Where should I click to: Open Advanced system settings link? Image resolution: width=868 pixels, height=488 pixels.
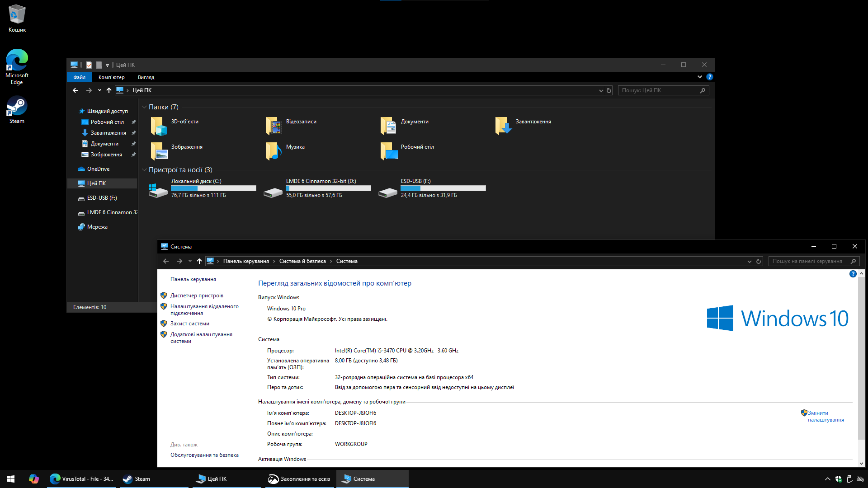tap(201, 338)
